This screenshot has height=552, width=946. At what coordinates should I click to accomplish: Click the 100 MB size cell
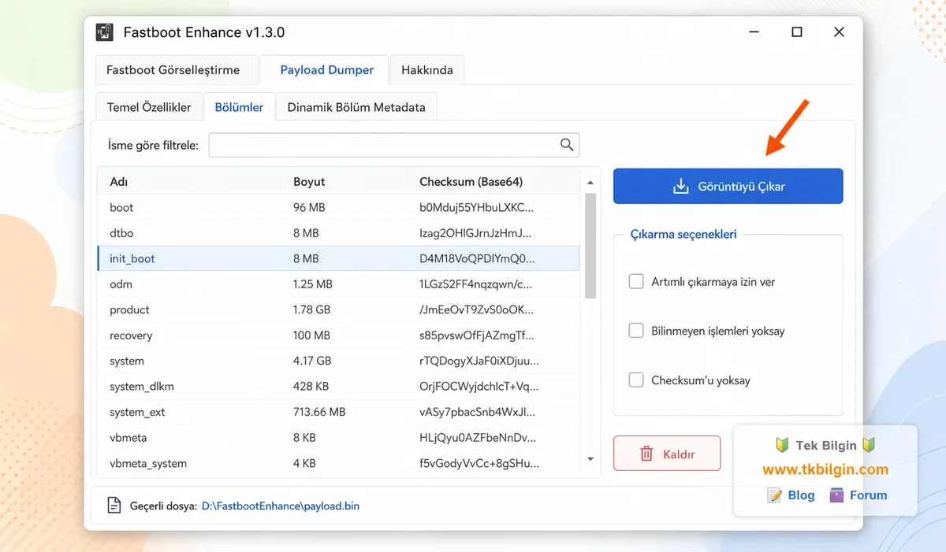click(x=311, y=335)
